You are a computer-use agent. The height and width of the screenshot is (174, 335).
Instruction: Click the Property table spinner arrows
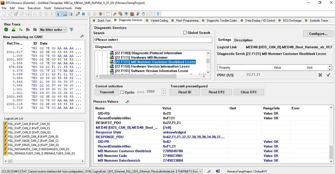click(x=330, y=68)
